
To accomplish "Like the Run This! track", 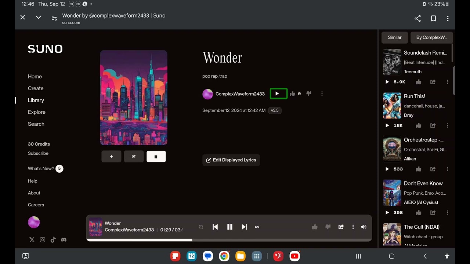I will (x=419, y=125).
